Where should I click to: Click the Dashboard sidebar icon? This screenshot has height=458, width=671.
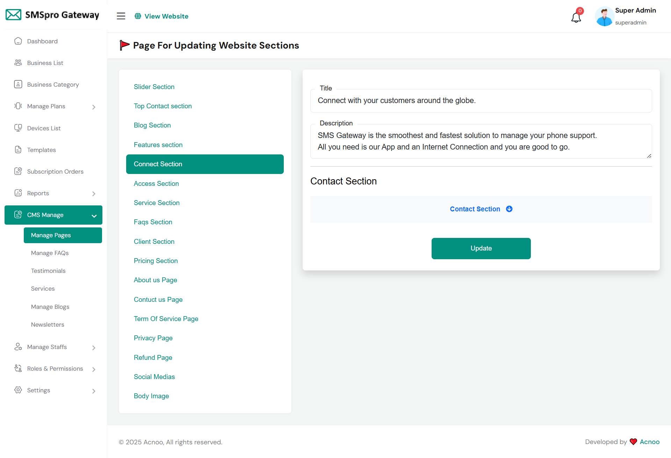click(18, 41)
